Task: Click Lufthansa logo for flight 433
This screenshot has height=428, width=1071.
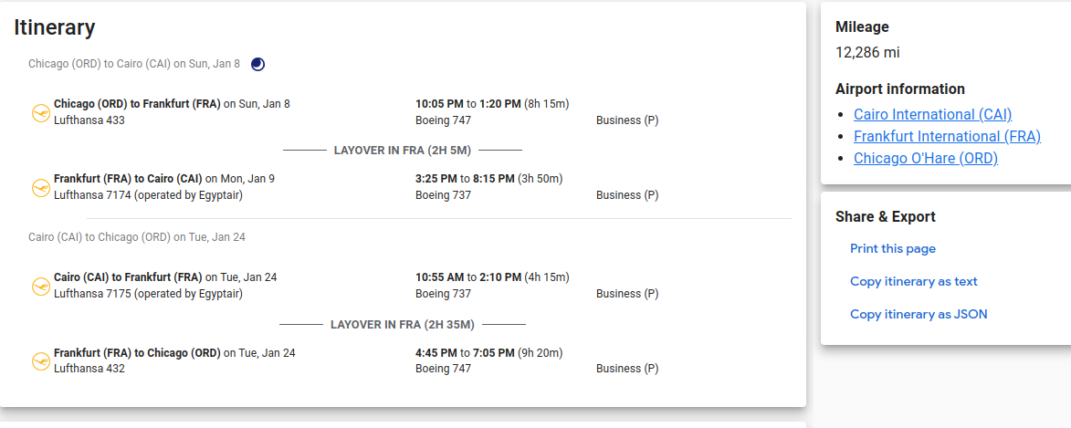Action: (x=41, y=112)
